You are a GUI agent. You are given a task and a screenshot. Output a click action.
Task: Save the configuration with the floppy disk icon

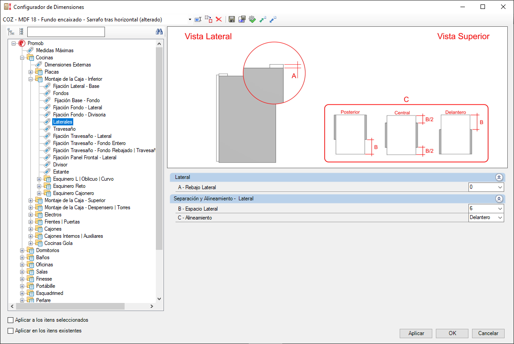[x=232, y=19]
